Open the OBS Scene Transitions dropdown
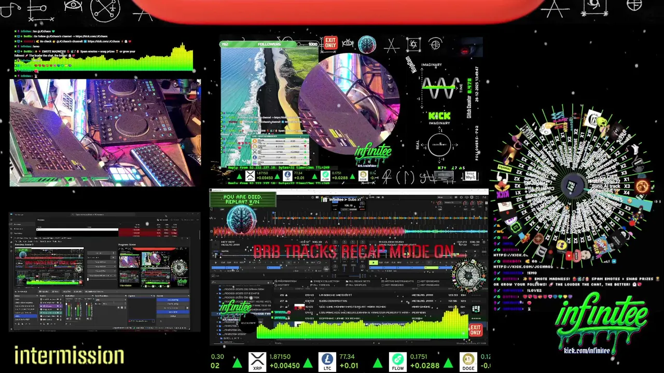 click(111, 299)
